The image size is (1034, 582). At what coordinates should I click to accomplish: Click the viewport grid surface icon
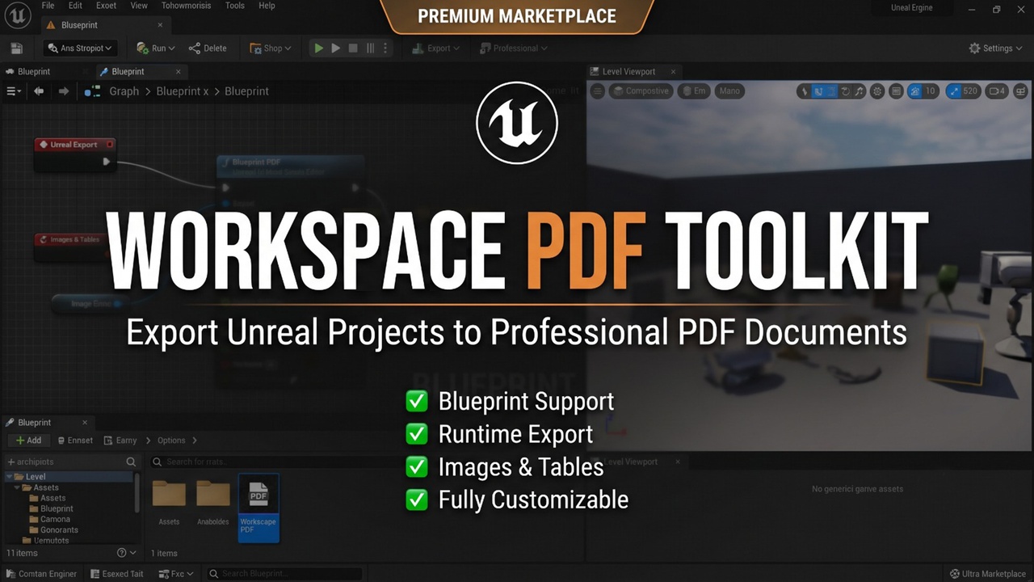pos(896,91)
